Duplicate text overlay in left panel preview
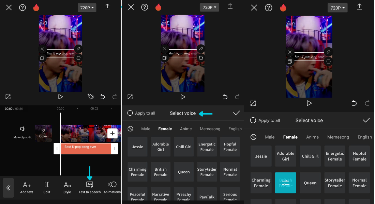The height and width of the screenshot is (204, 375). point(42,58)
